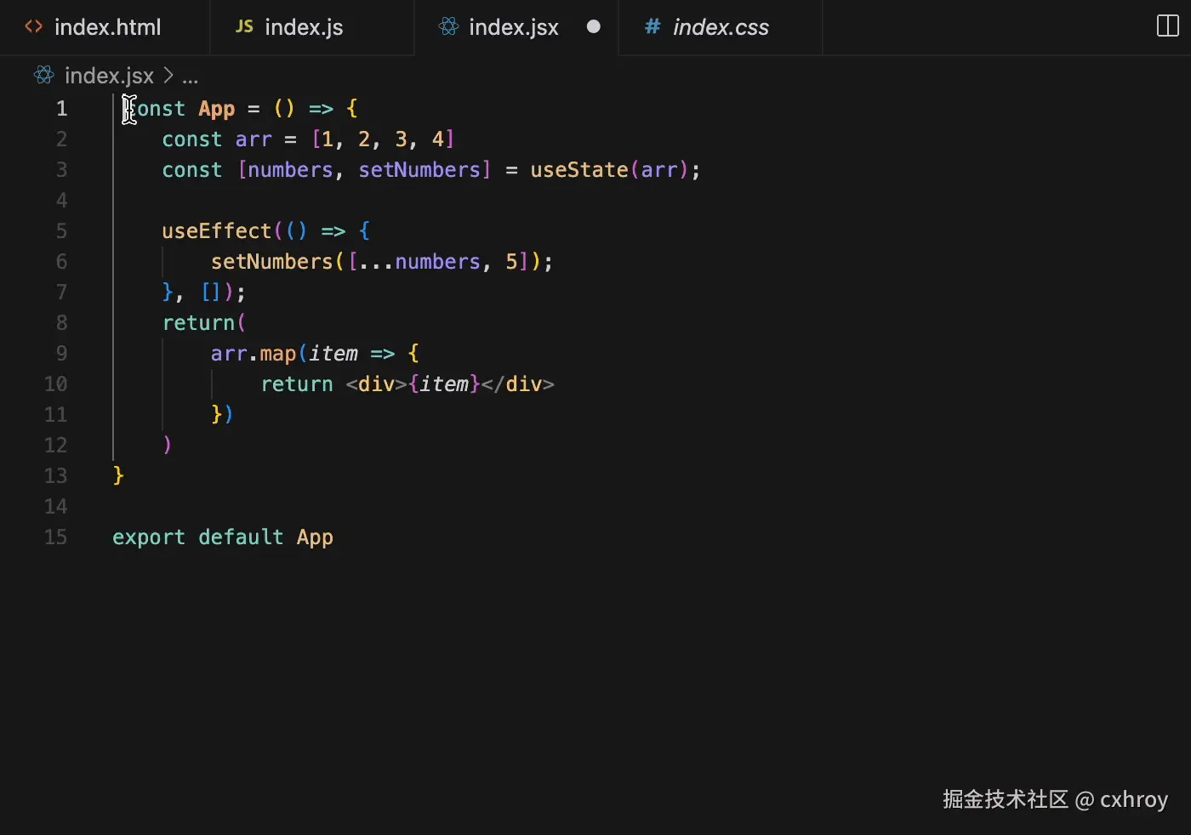
Task: Select the useEffect keyword on line 5
Action: [215, 230]
